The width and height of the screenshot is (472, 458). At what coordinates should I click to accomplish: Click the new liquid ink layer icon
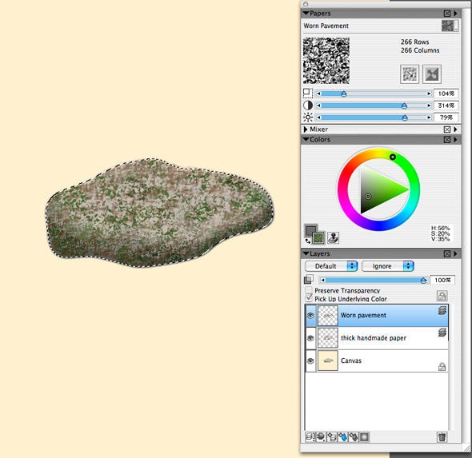coord(354,436)
